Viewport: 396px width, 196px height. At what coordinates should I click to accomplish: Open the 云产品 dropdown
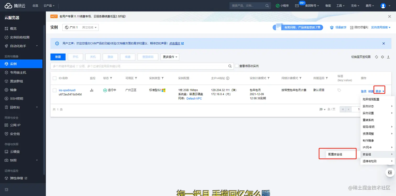pos(49,6)
